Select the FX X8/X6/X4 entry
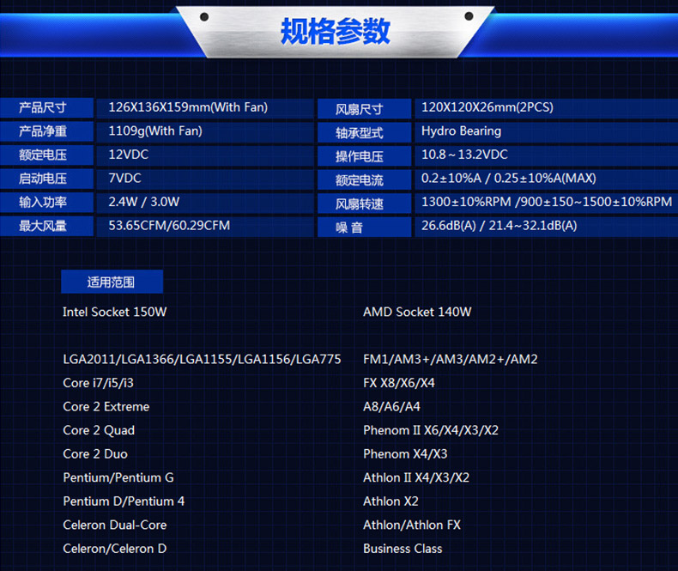The height and width of the screenshot is (571, 678). [x=399, y=383]
